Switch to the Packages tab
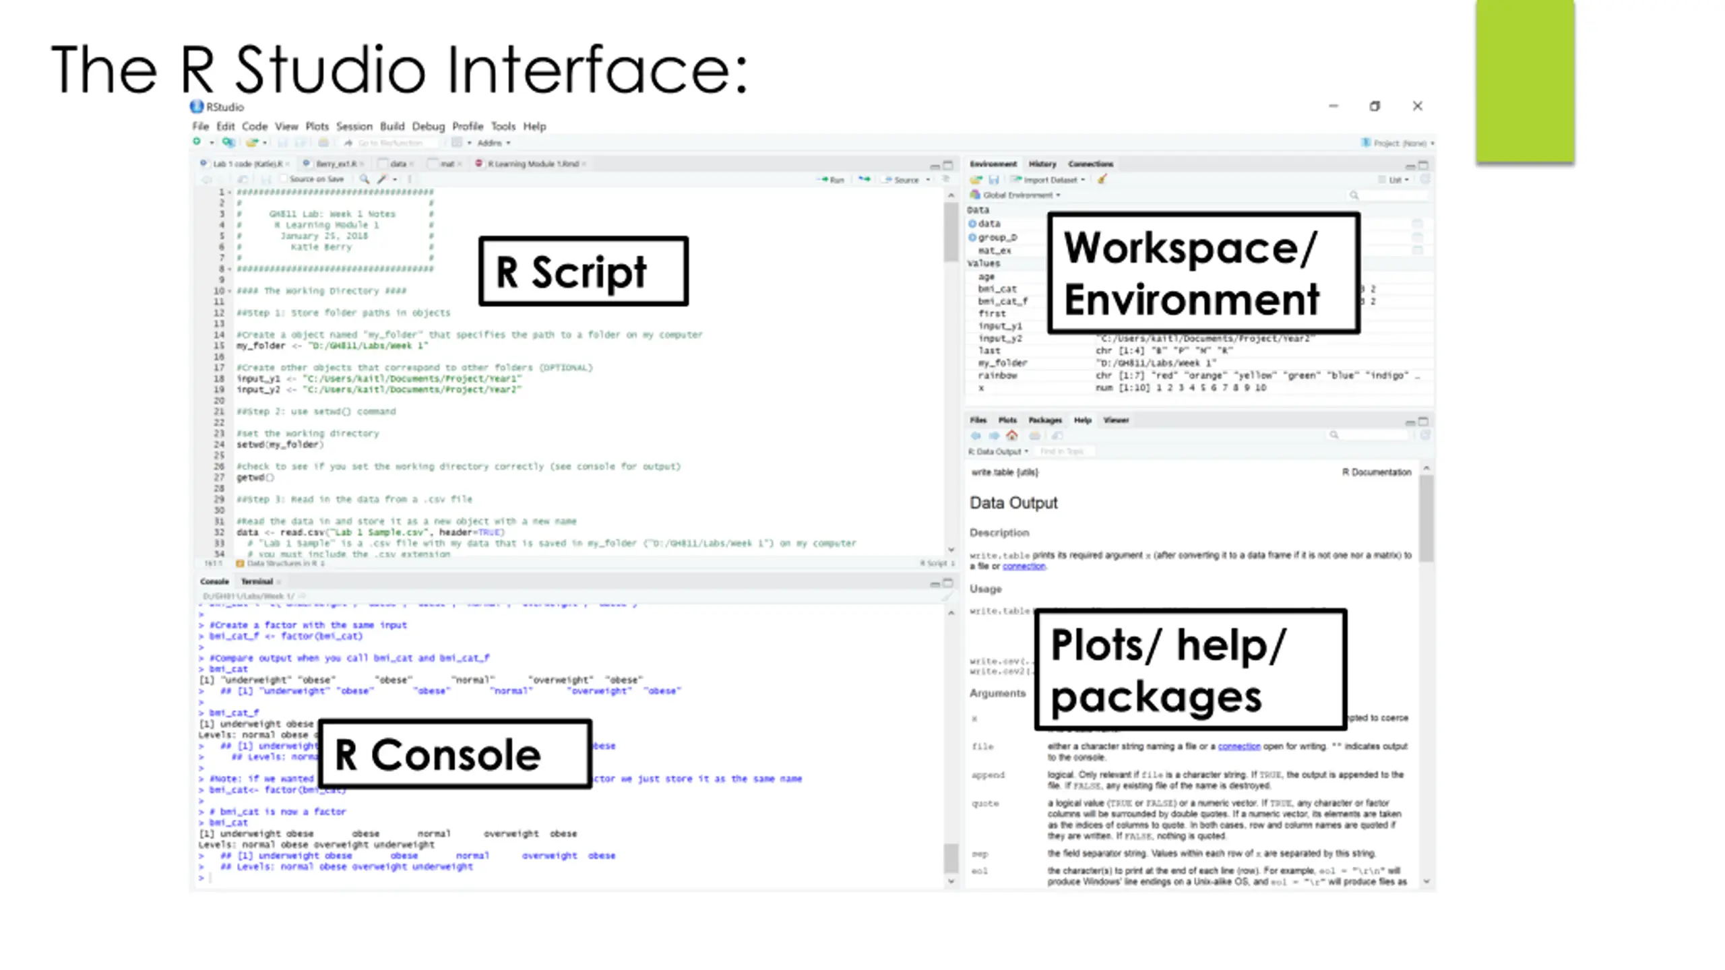 click(1044, 420)
